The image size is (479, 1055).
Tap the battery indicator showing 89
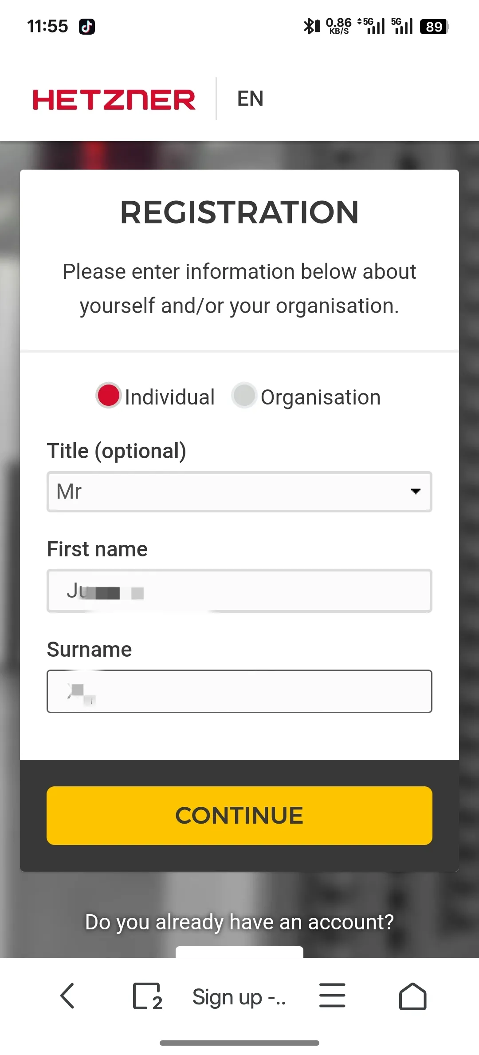(x=434, y=27)
